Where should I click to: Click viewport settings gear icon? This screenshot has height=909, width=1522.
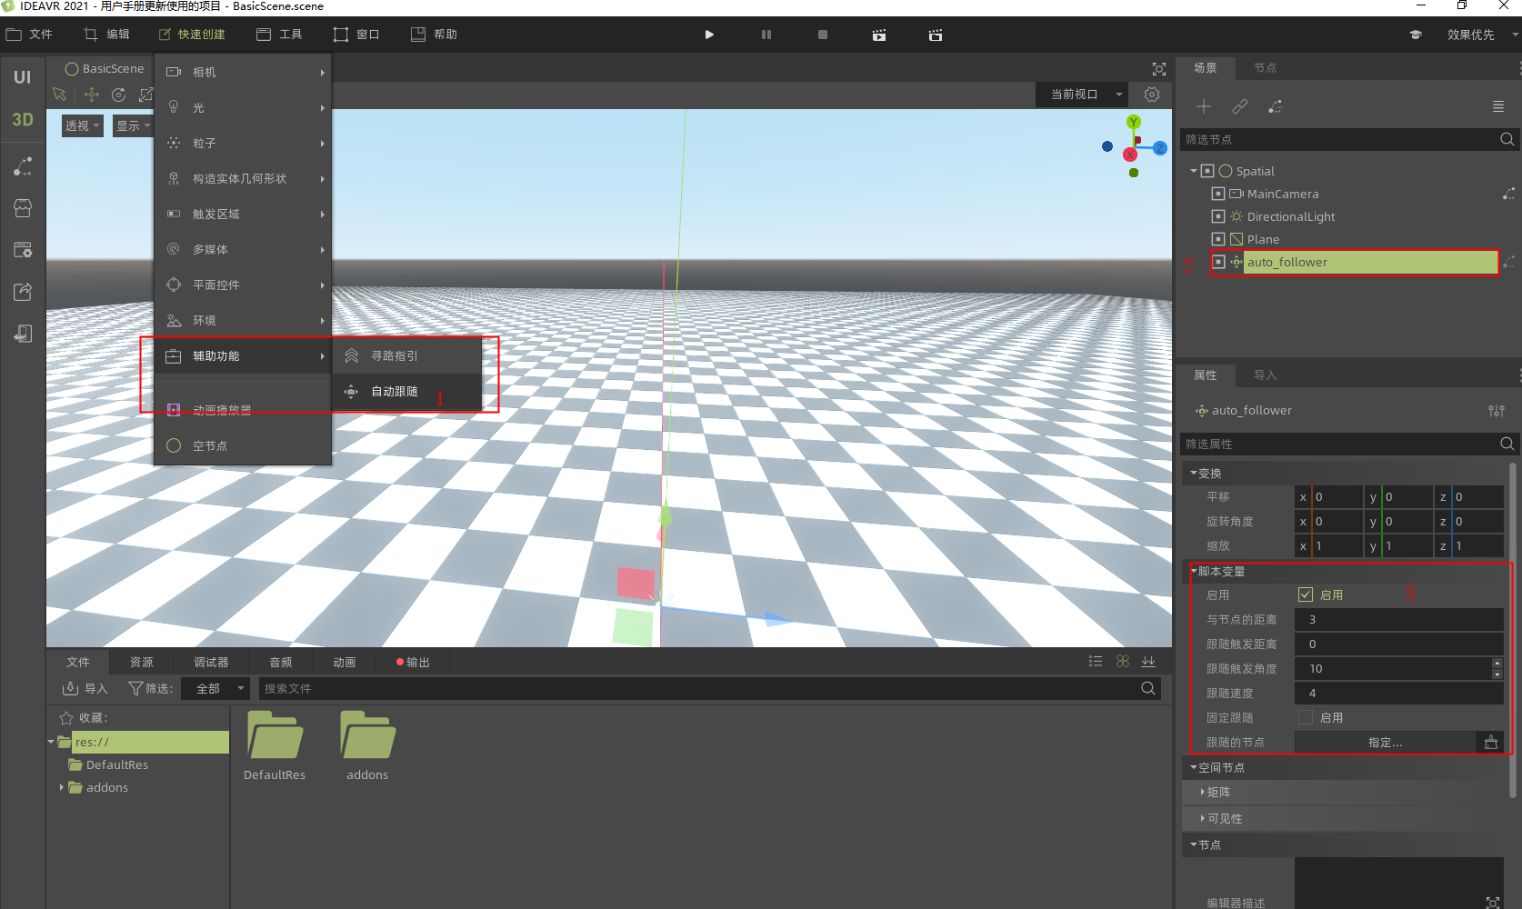click(1152, 95)
